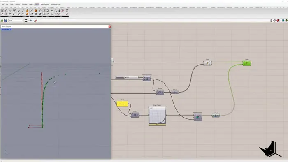Viewport: 288px width, 162px height.
Task: Select orange circle icon in Primitive panel
Action: [x=36, y=11]
